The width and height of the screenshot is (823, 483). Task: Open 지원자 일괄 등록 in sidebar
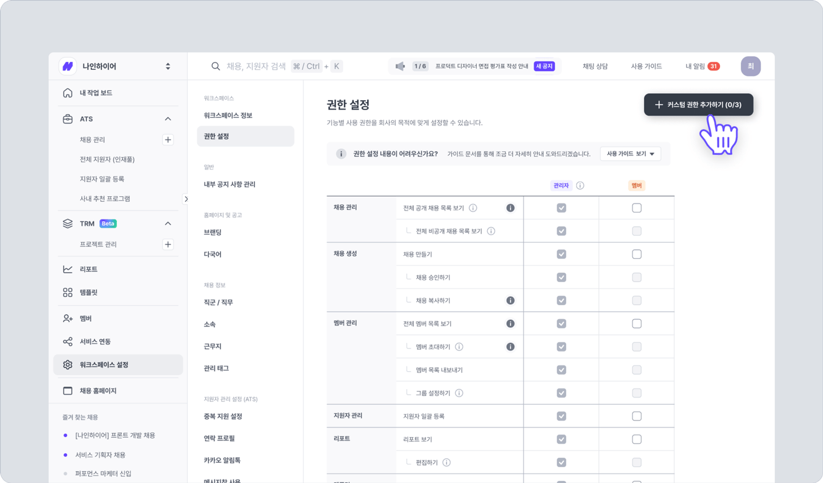(x=102, y=179)
